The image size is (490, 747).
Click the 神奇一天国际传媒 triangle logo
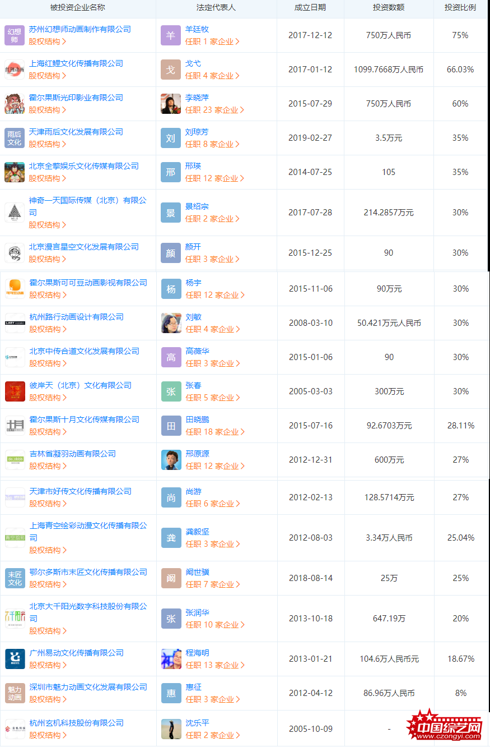tap(15, 213)
